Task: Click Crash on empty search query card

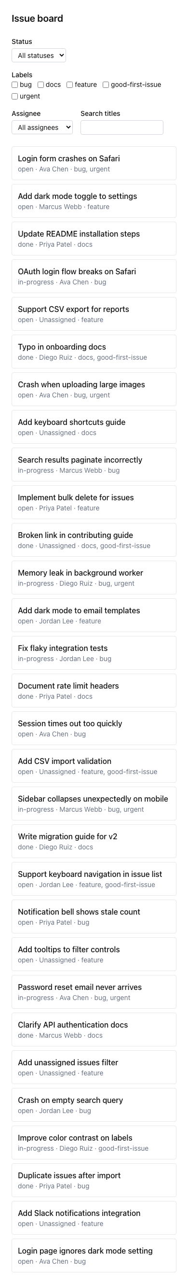Action: (94, 1105)
